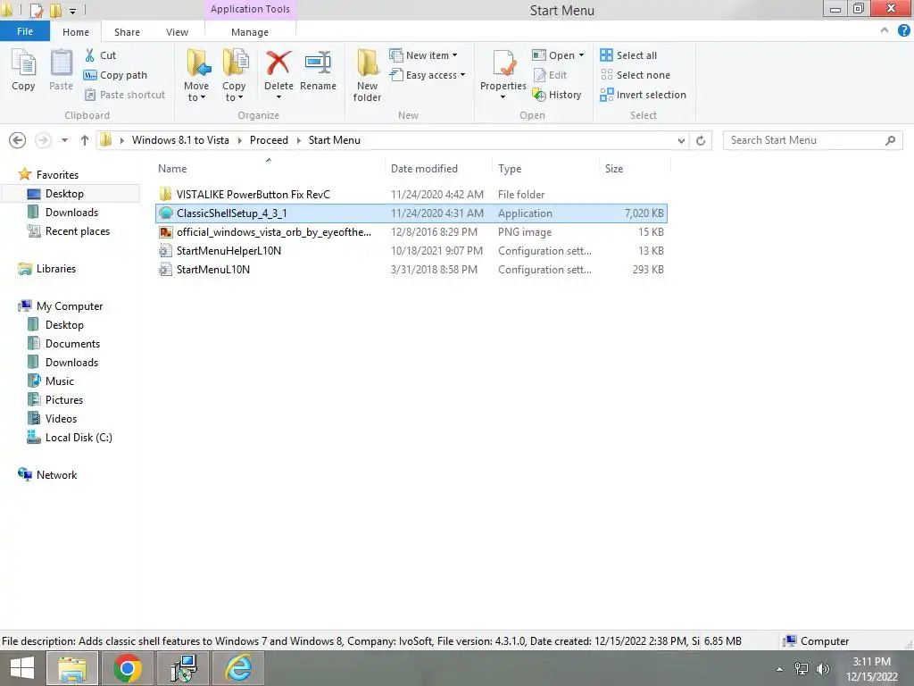This screenshot has width=914, height=686.
Task: Go back with the Back arrow
Action: click(18, 140)
